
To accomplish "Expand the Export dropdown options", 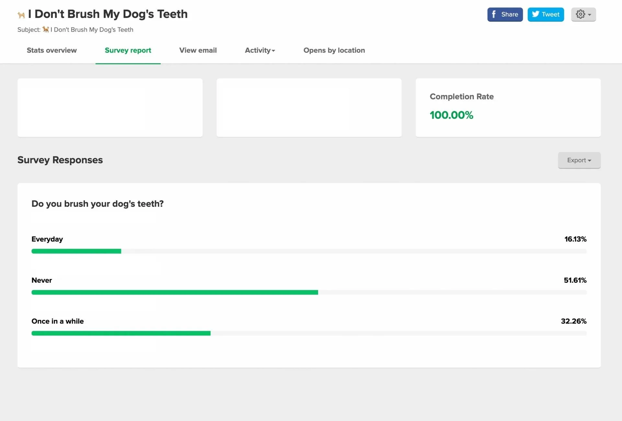I will coord(579,160).
